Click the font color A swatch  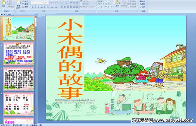pos(56,7)
